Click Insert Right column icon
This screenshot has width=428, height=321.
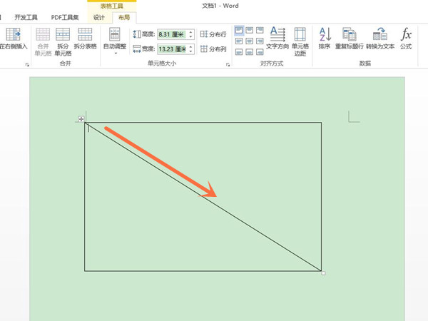click(x=13, y=34)
